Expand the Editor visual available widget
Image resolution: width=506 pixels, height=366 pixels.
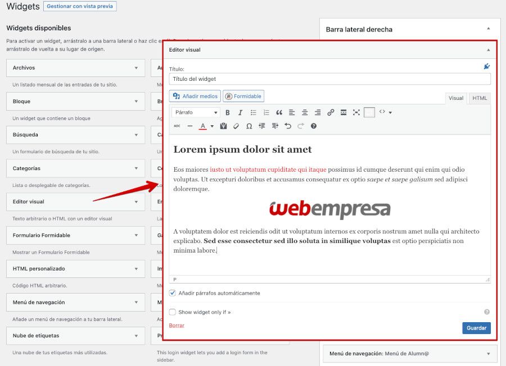(x=136, y=202)
